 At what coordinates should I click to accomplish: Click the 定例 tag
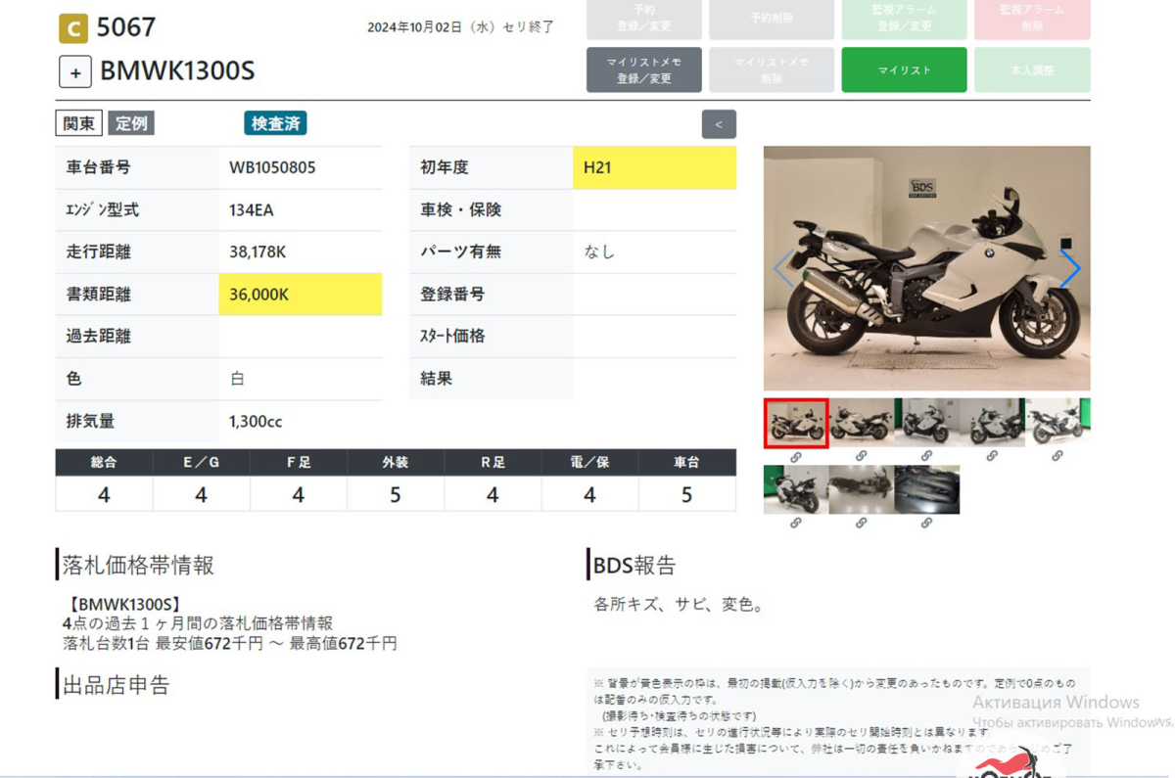coord(131,123)
